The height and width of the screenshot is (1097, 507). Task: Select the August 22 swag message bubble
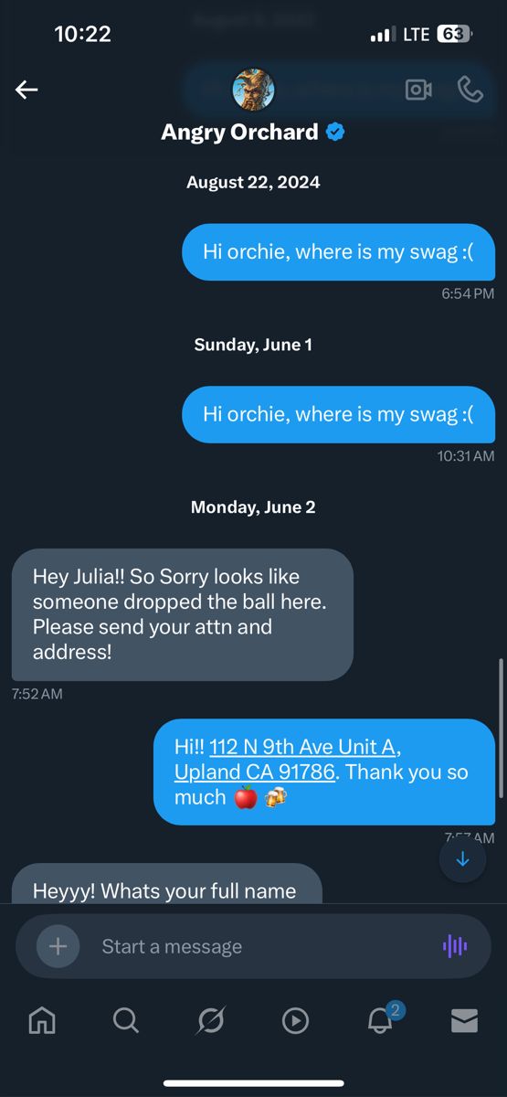click(338, 251)
